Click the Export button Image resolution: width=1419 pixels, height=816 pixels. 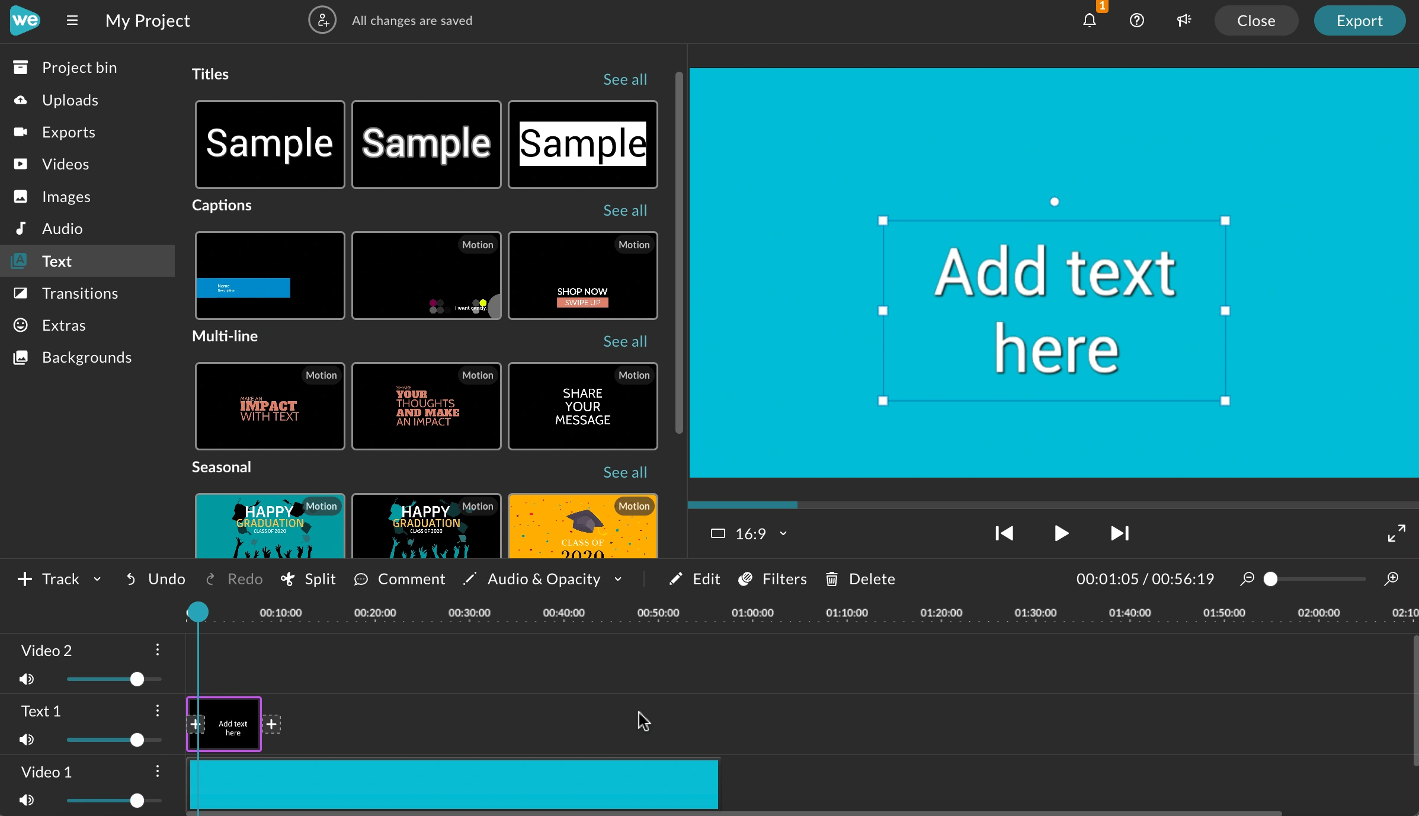pyautogui.click(x=1360, y=21)
